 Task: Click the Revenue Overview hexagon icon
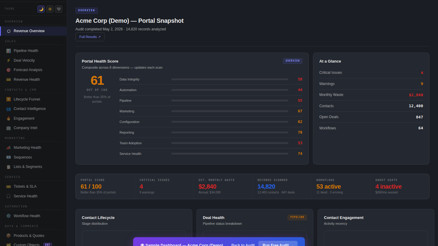tap(9, 31)
